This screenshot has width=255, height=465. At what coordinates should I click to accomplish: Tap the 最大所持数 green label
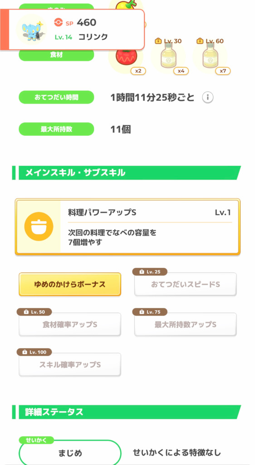(x=56, y=129)
